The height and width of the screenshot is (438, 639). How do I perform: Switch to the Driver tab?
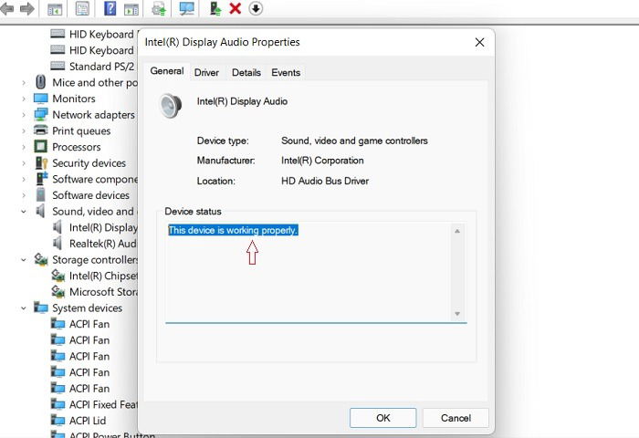click(206, 72)
